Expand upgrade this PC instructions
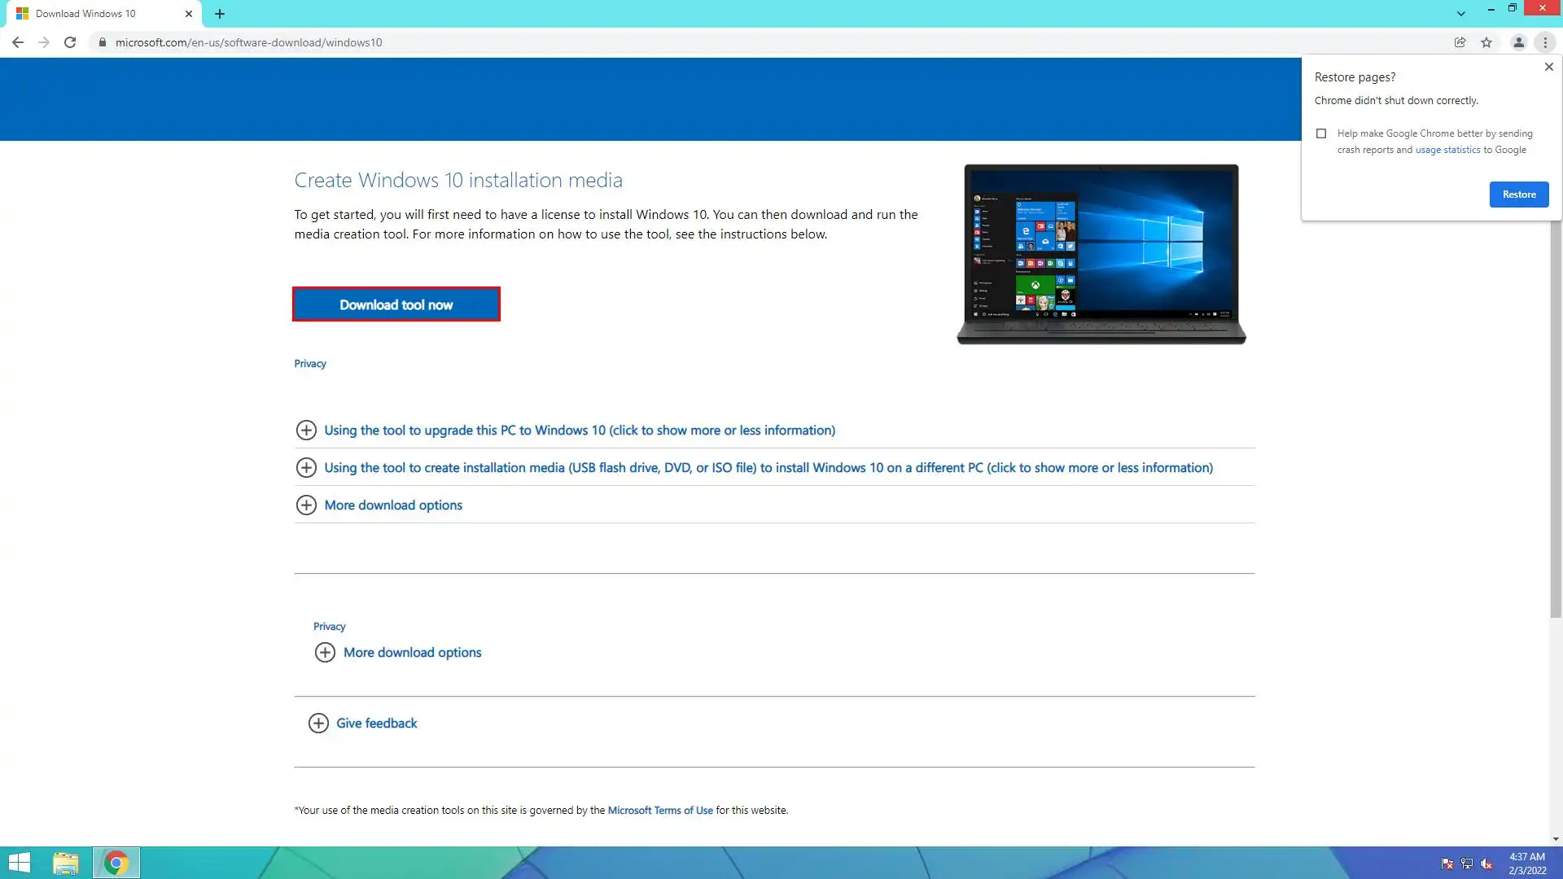The image size is (1563, 879). [579, 430]
